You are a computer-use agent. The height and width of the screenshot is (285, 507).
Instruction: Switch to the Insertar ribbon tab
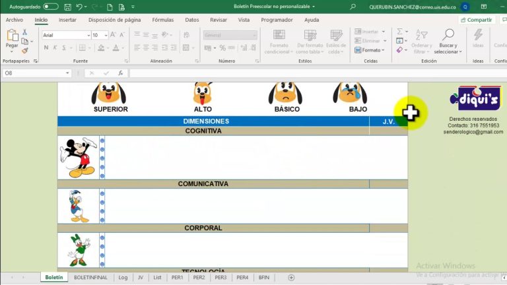click(67, 20)
